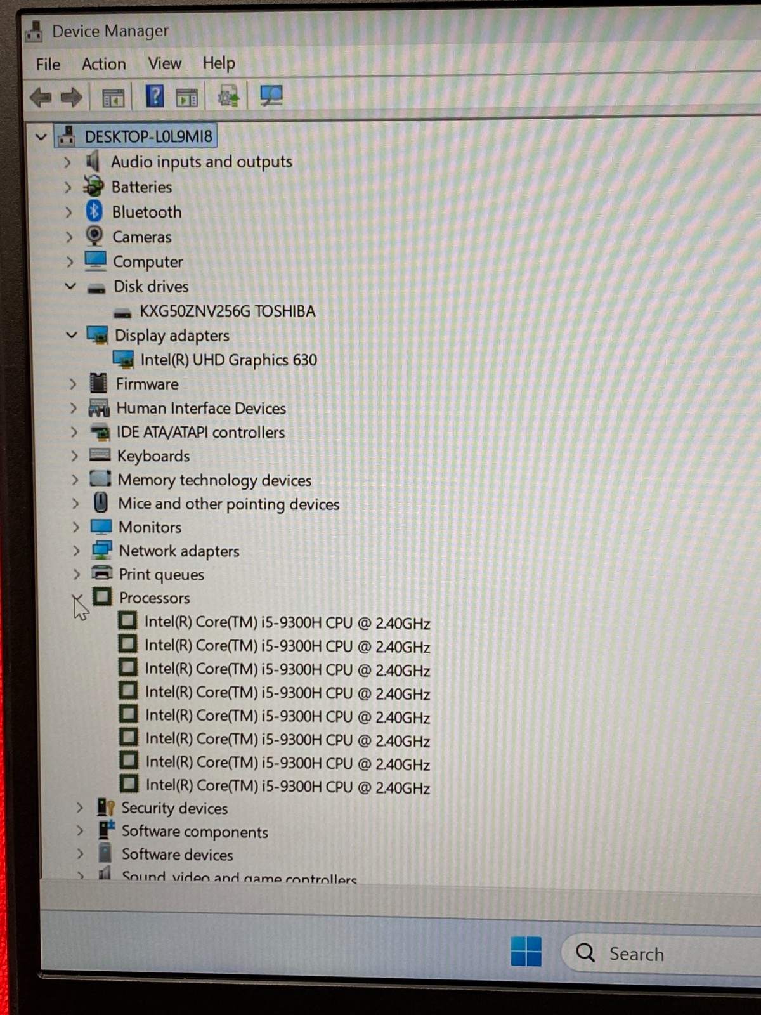Expand the Keyboards category
This screenshot has width=761, height=1015.
[x=74, y=455]
